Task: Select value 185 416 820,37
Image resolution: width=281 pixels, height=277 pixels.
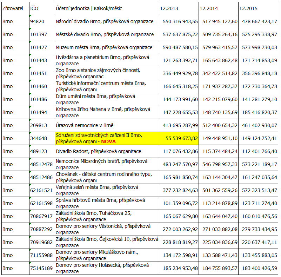Action: (258, 112)
